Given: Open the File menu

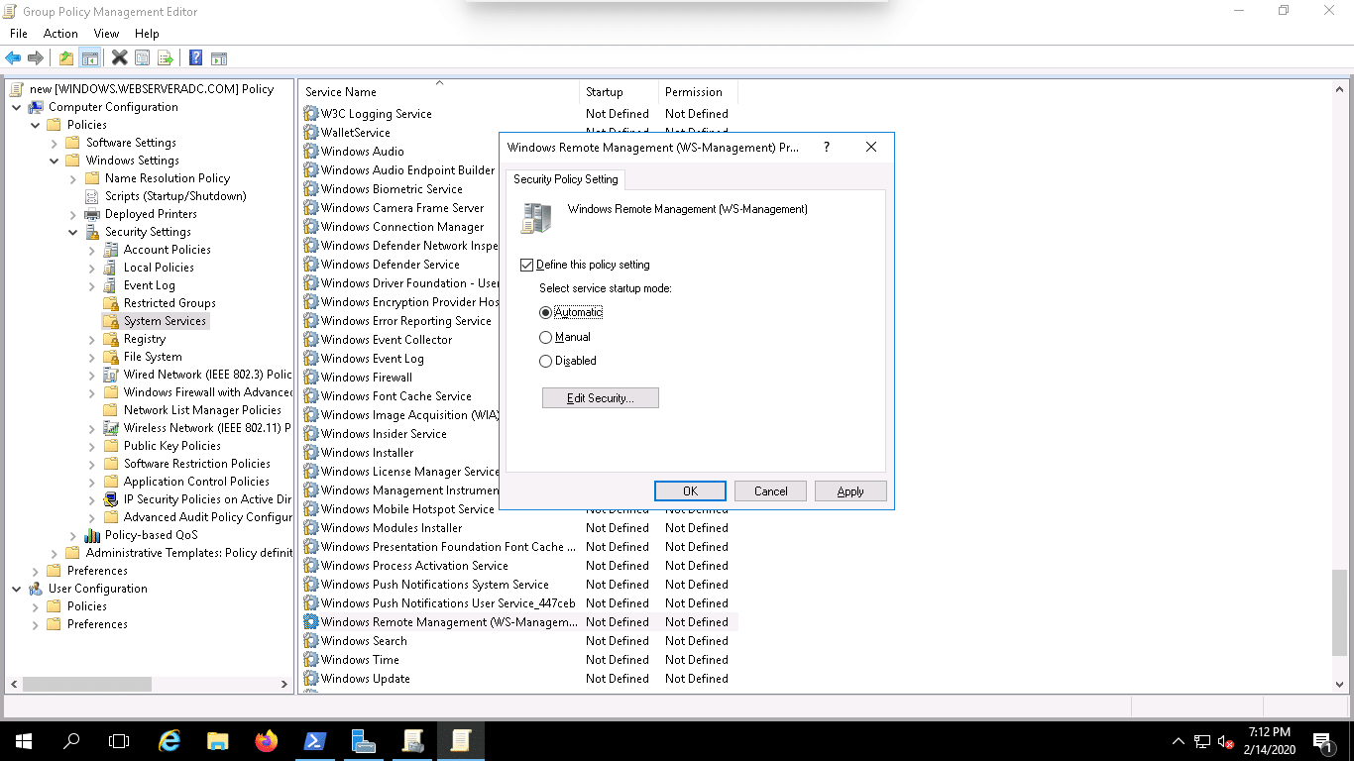Looking at the screenshot, I should coord(19,34).
